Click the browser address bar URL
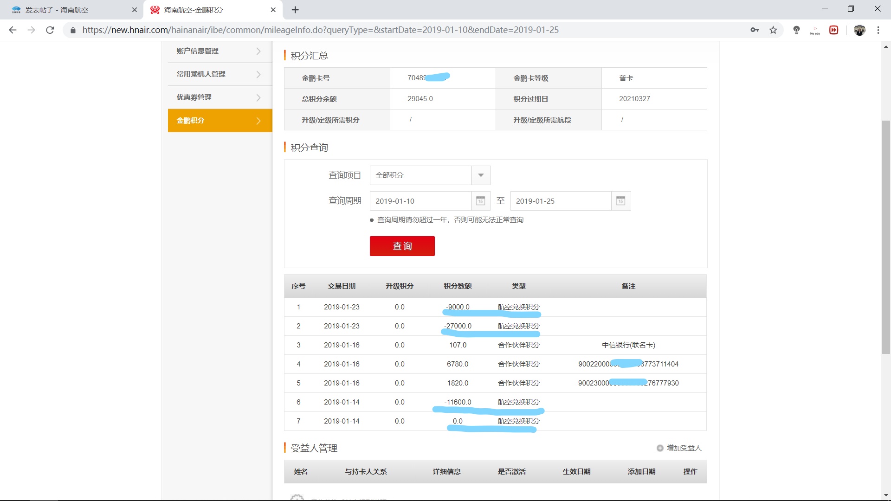This screenshot has height=501, width=891. (x=320, y=30)
